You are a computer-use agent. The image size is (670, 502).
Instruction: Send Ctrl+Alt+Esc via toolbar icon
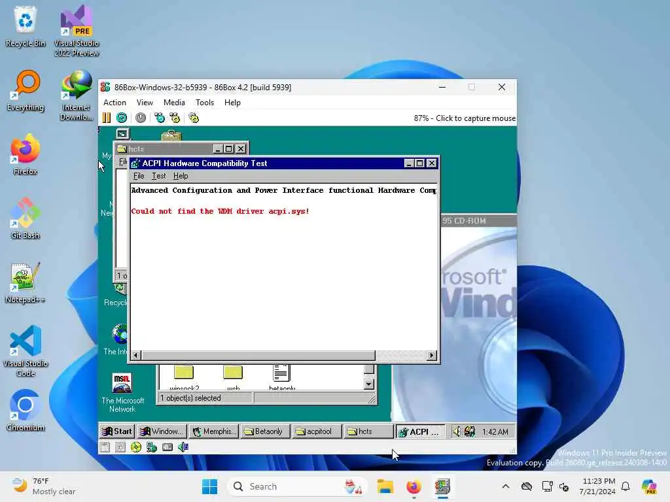point(175,118)
